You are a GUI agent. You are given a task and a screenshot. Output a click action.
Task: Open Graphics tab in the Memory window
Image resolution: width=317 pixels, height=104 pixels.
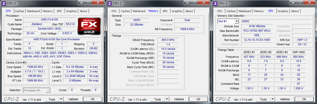177,11
